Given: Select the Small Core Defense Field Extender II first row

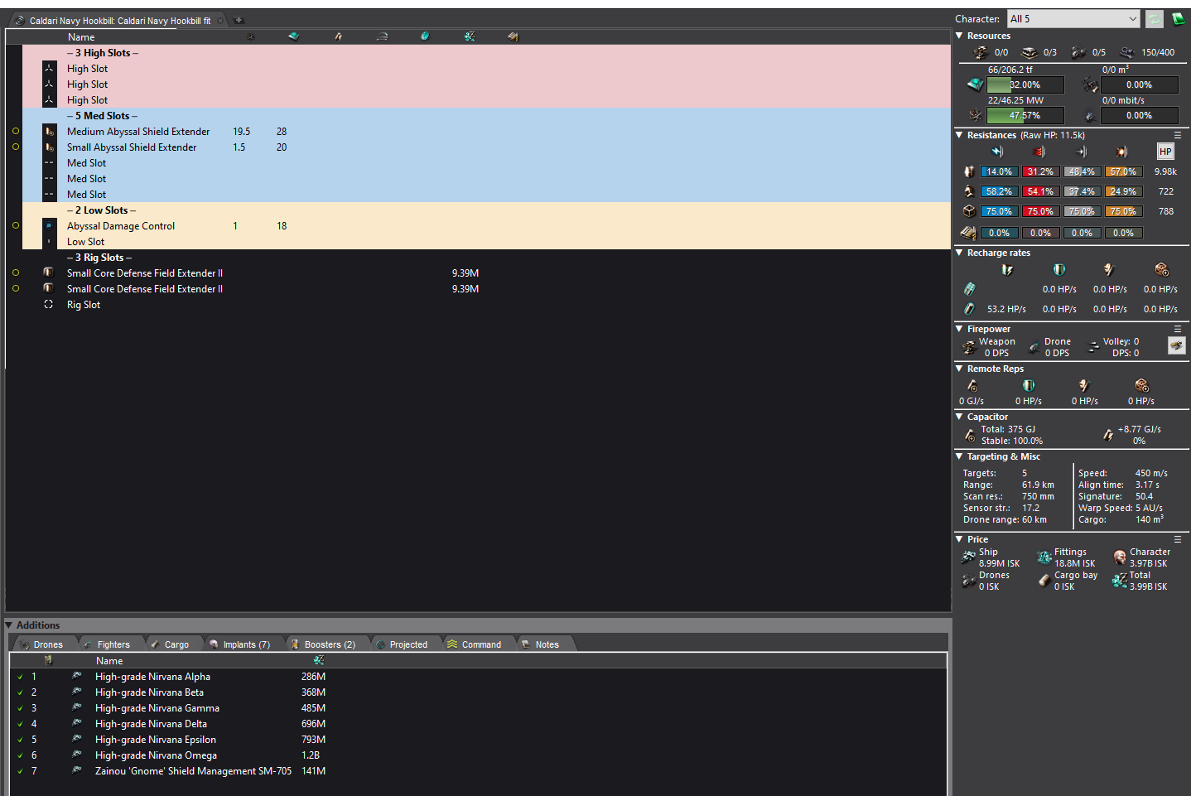Looking at the screenshot, I should coord(478,273).
